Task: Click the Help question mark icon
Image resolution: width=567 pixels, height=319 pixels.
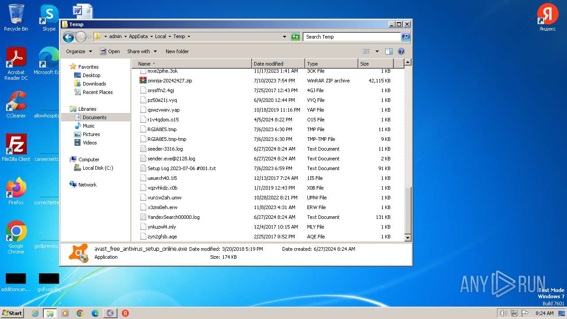Action: (x=401, y=51)
